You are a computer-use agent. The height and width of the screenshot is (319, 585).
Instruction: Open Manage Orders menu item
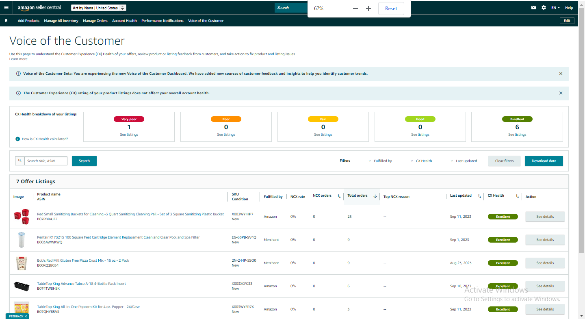click(95, 21)
